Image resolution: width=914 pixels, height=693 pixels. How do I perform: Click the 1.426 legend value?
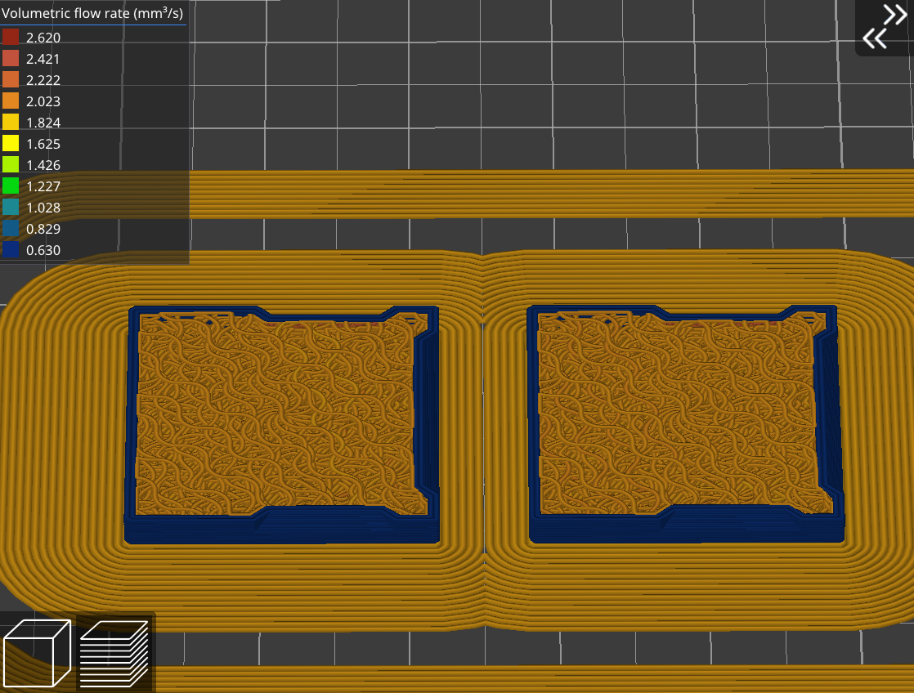pos(43,166)
